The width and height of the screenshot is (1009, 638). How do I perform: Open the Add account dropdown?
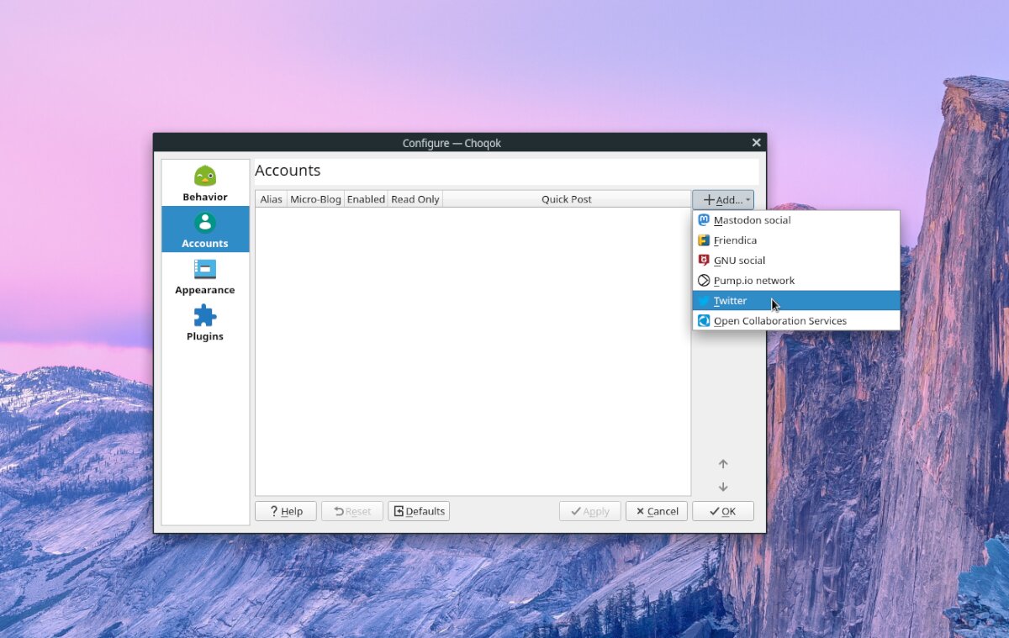coord(723,199)
